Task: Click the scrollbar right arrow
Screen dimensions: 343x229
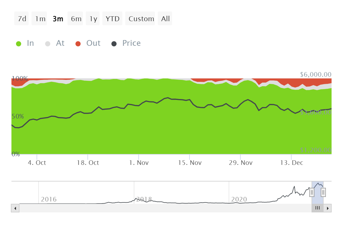Action: coord(328,208)
